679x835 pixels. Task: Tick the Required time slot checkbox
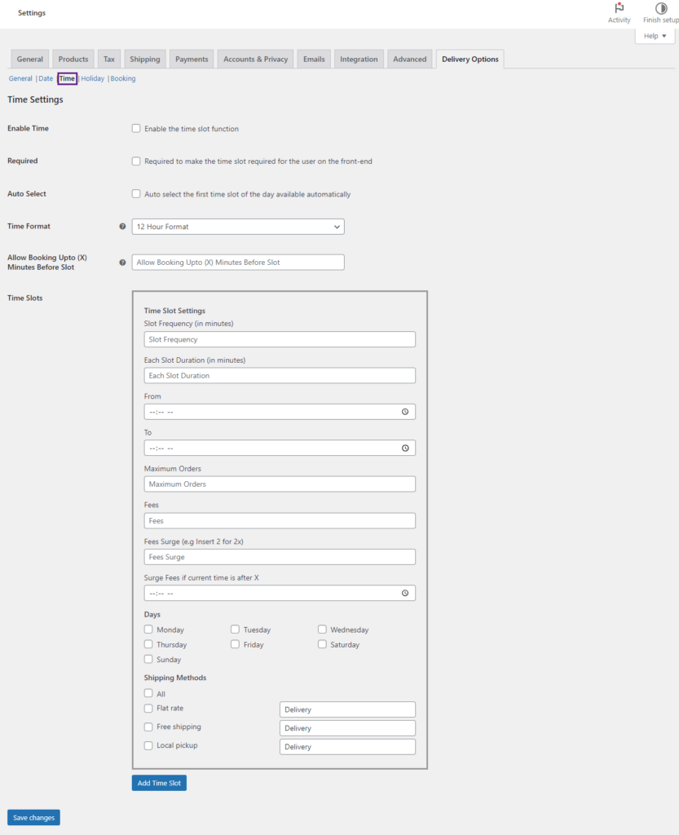(x=136, y=161)
